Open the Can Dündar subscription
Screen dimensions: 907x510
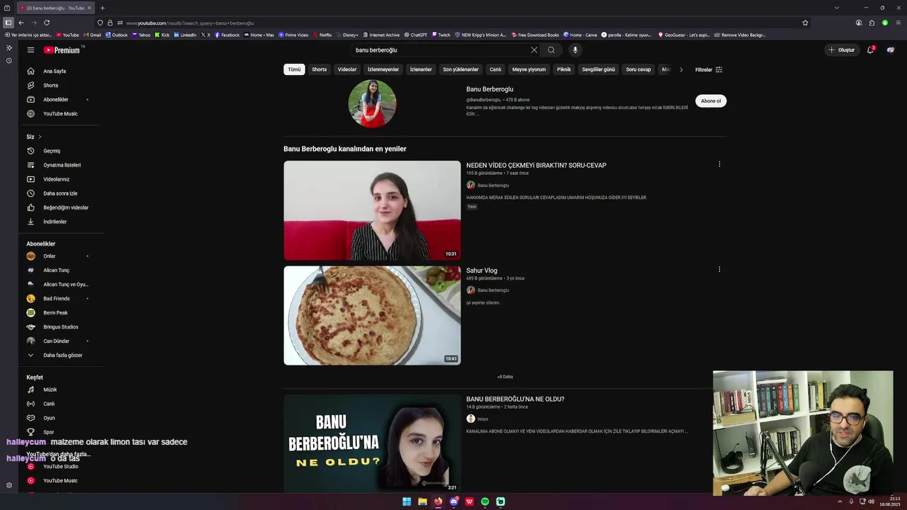pyautogui.click(x=56, y=341)
